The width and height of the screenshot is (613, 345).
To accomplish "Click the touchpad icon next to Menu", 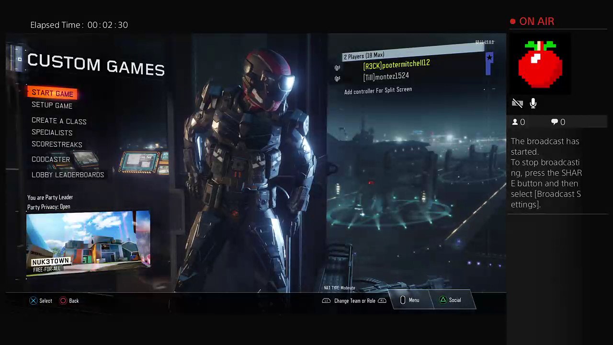I will (402, 300).
